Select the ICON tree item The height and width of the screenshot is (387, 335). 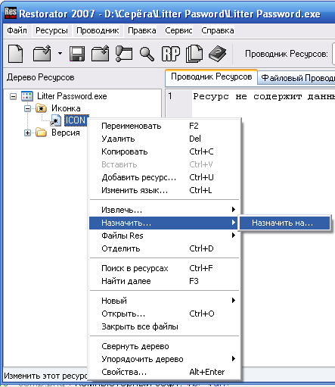pyautogui.click(x=76, y=120)
